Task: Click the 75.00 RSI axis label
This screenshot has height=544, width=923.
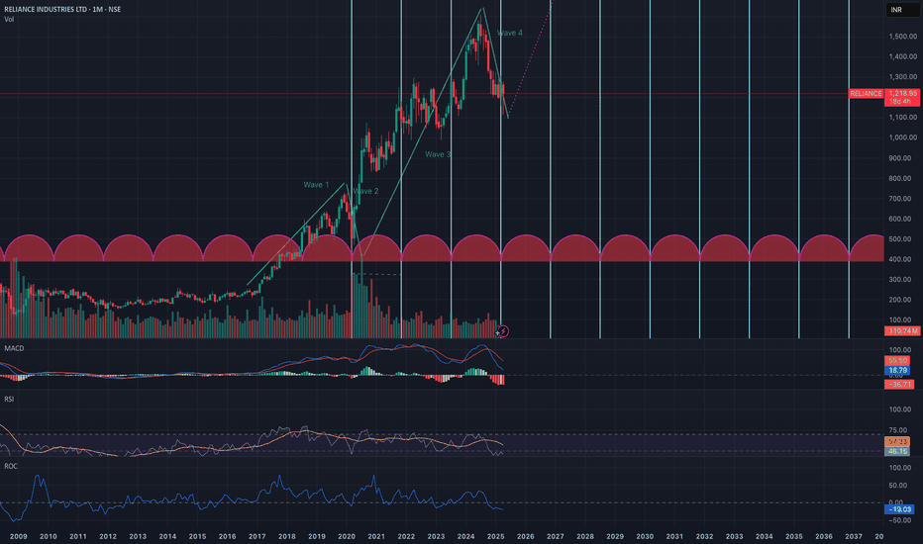Action: click(899, 430)
